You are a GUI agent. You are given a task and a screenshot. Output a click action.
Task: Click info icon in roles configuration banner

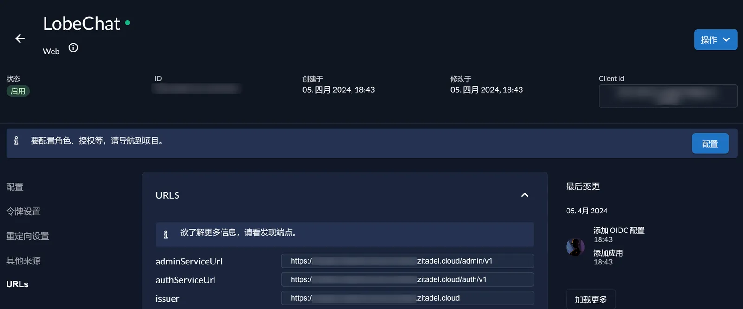tap(16, 141)
